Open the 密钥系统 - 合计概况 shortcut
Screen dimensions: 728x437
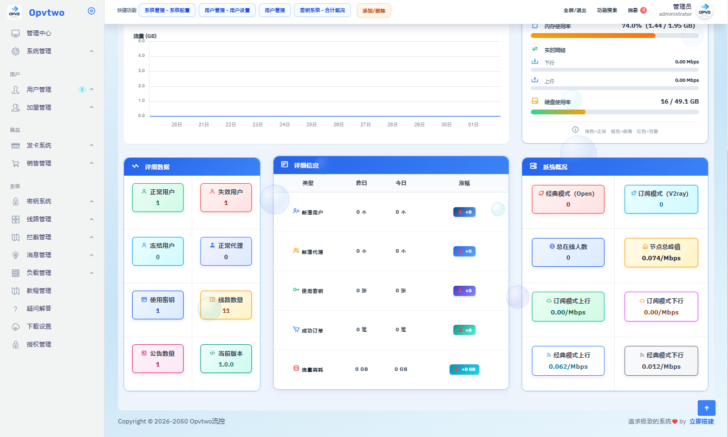point(322,10)
